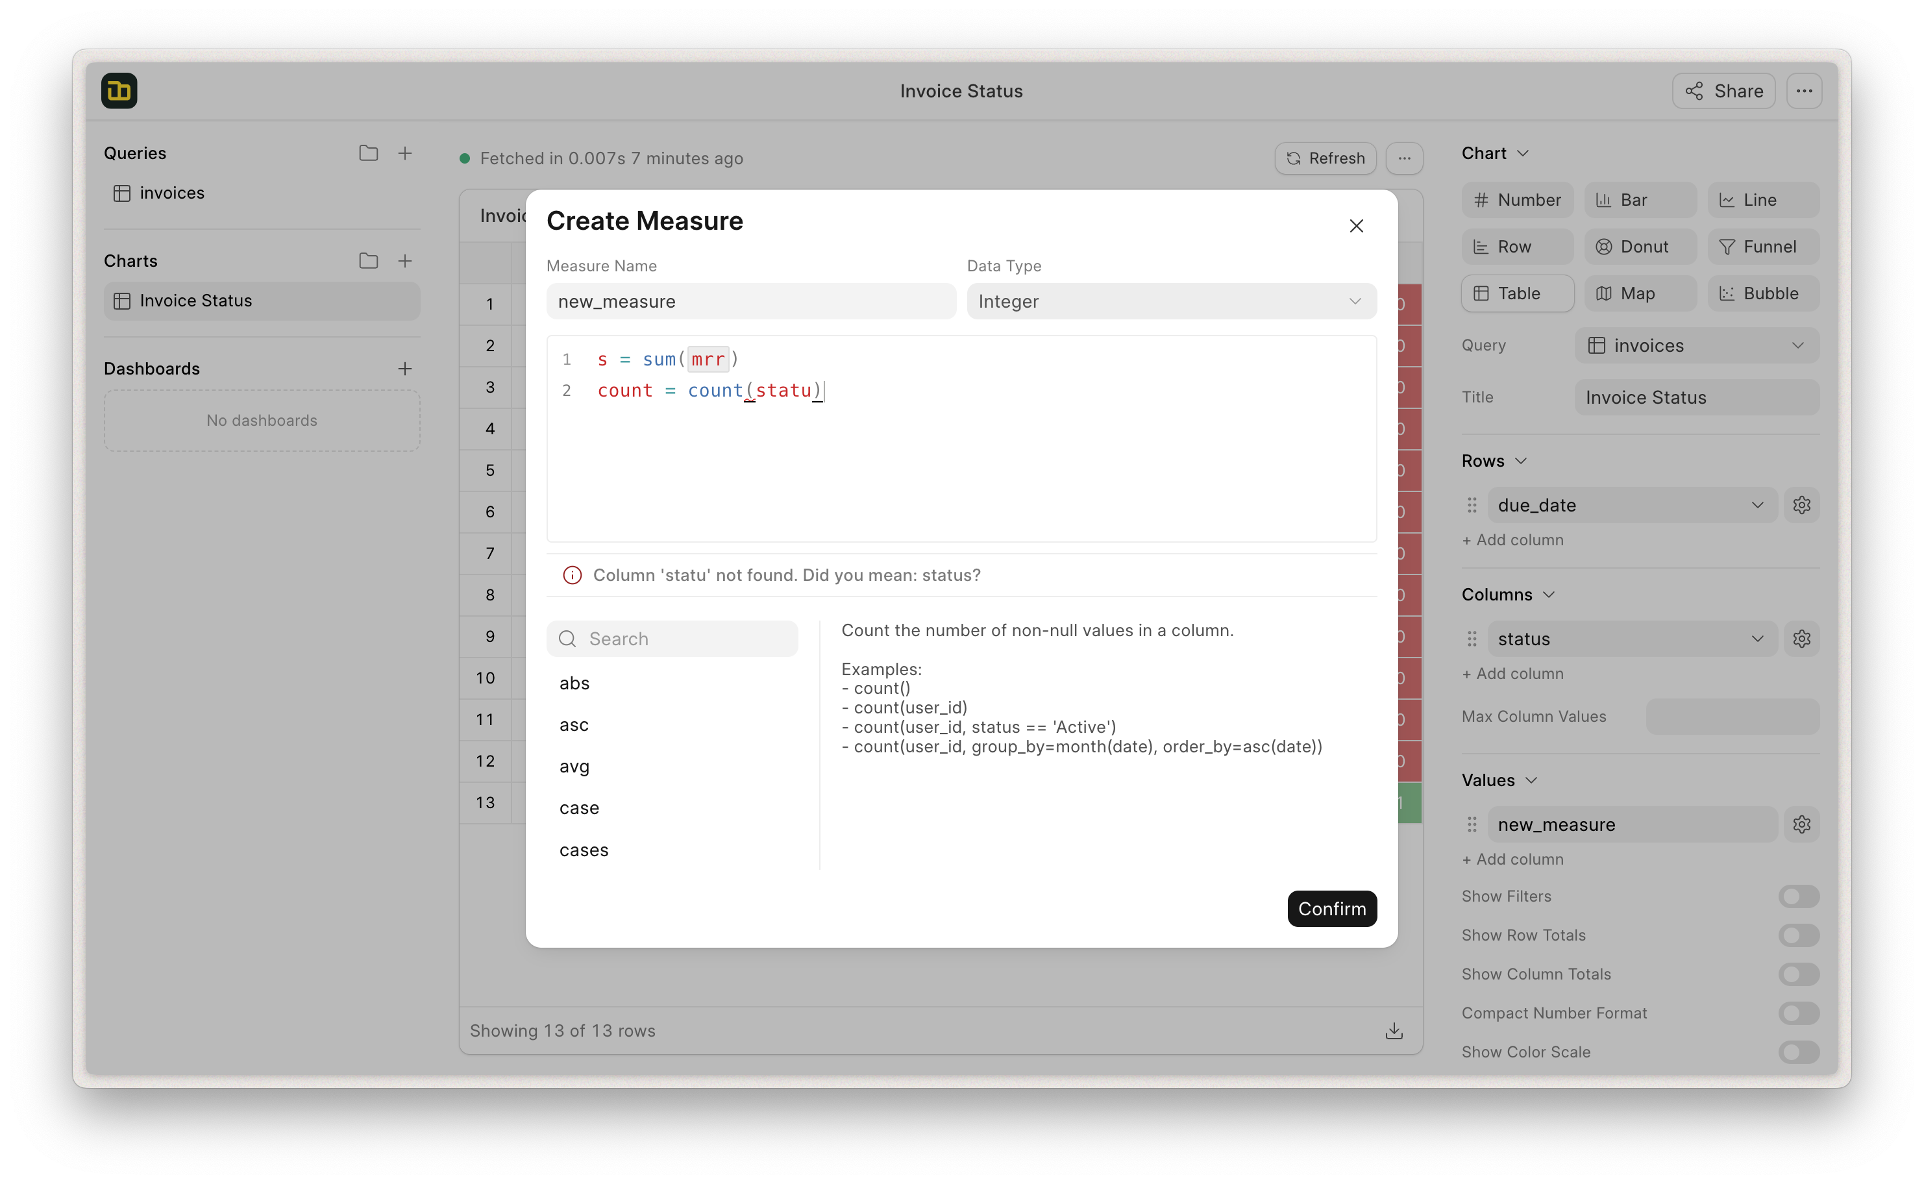The height and width of the screenshot is (1184, 1924).
Task: Turn on Show Row Totals
Action: pyautogui.click(x=1798, y=935)
